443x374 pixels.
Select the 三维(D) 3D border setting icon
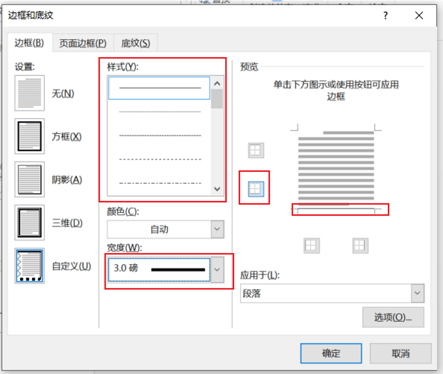[30, 223]
